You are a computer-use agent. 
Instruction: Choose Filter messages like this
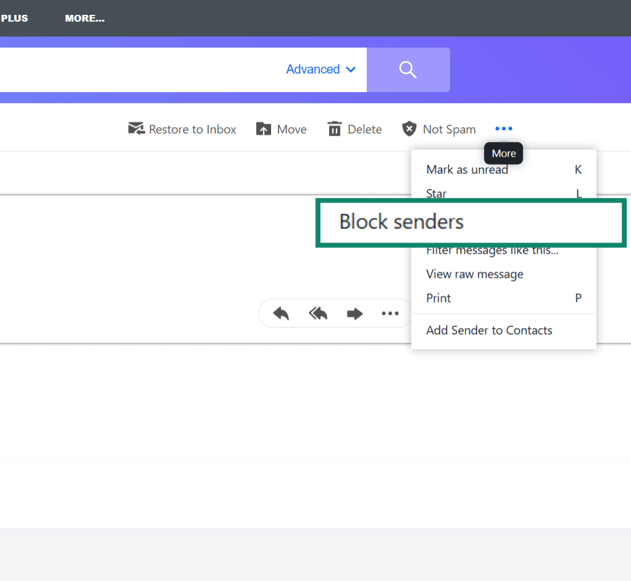pyautogui.click(x=493, y=250)
